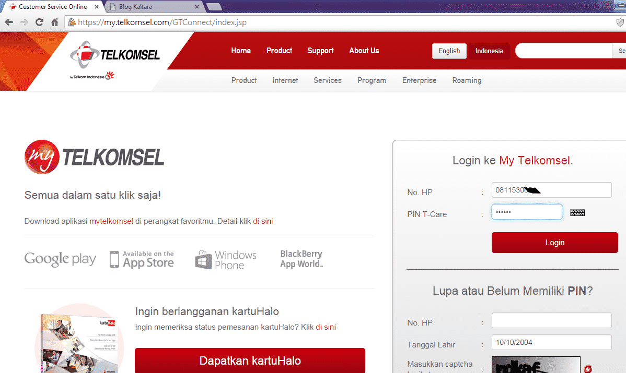Follow the mytelkomsel link
This screenshot has height=373, width=626.
(x=111, y=221)
